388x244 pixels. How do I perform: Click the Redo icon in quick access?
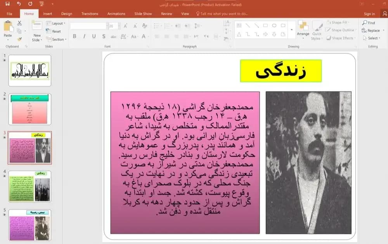(30, 4)
